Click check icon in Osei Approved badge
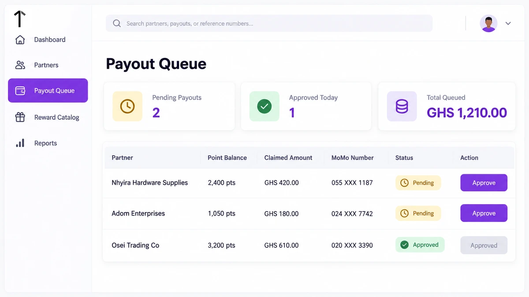This screenshot has width=529, height=297. point(404,245)
